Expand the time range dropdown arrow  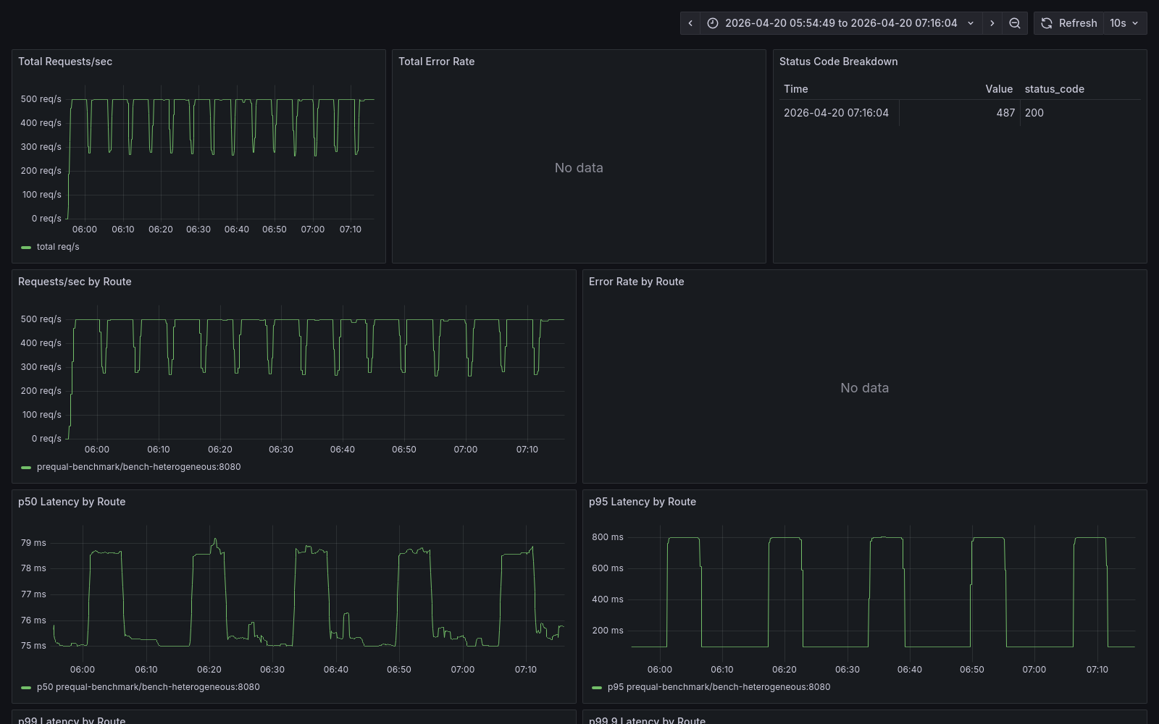971,22
